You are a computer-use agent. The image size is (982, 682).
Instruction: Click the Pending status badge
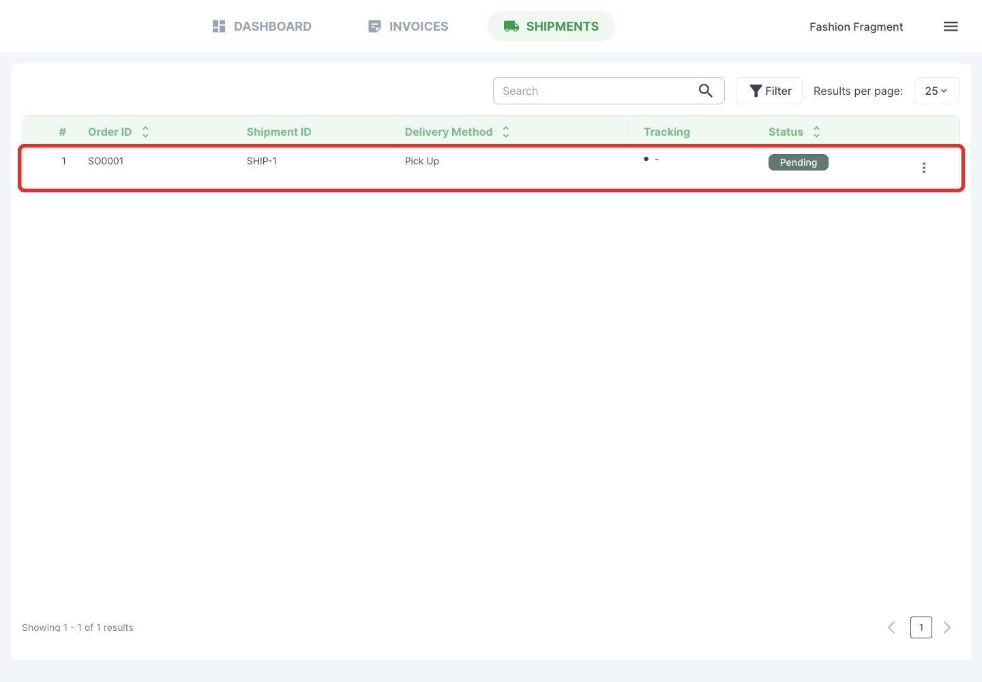tap(799, 162)
